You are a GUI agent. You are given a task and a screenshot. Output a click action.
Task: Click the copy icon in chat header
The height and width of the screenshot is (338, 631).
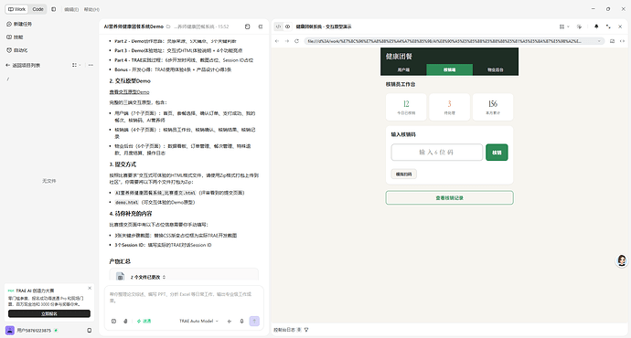pos(248,26)
